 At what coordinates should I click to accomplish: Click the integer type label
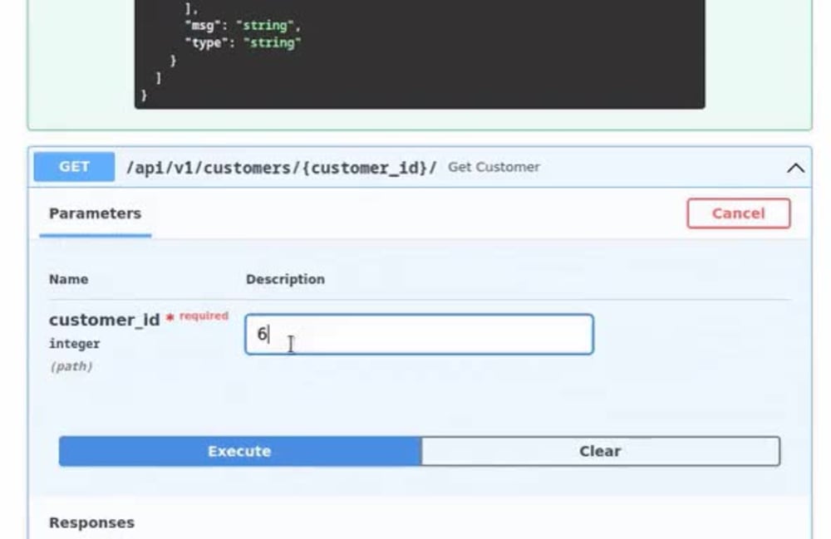click(74, 343)
